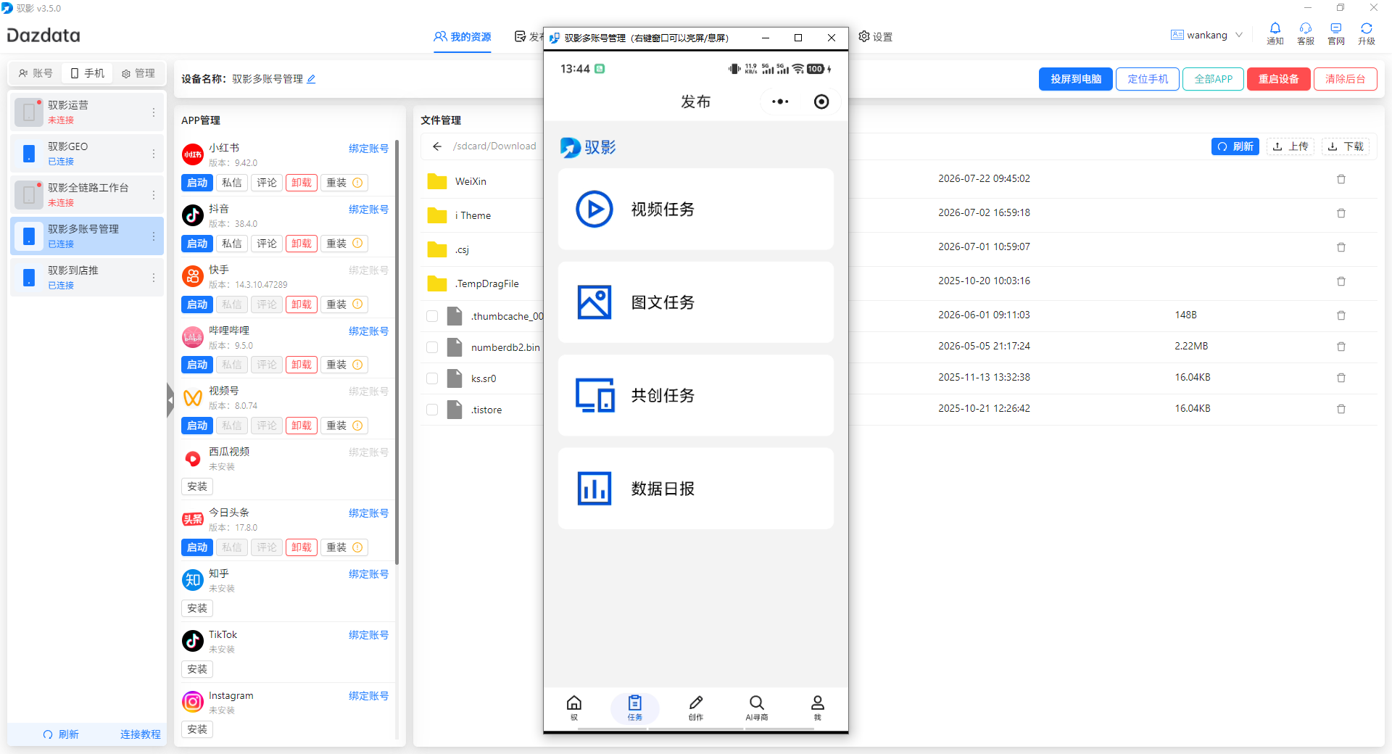Select the 驭影GEO device entry
The height and width of the screenshot is (754, 1392).
87,154
